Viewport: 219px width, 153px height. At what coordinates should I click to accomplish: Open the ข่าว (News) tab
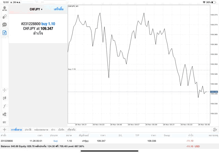coord(53,130)
